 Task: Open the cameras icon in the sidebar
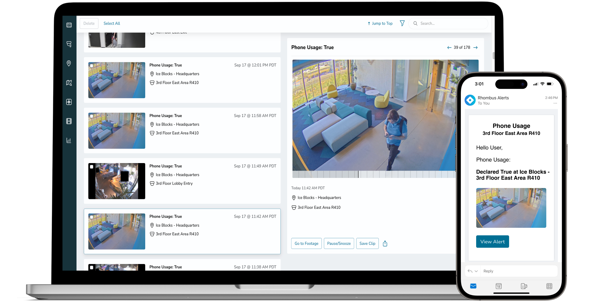point(69,44)
